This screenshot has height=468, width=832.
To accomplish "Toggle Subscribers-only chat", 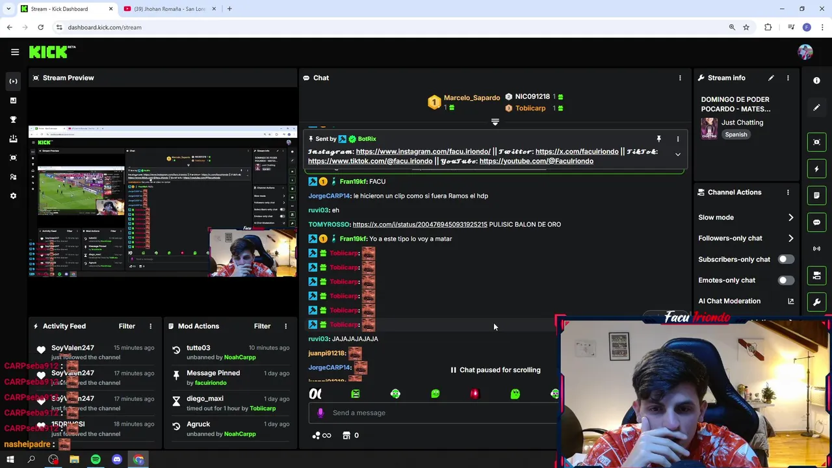I will [x=785, y=259].
